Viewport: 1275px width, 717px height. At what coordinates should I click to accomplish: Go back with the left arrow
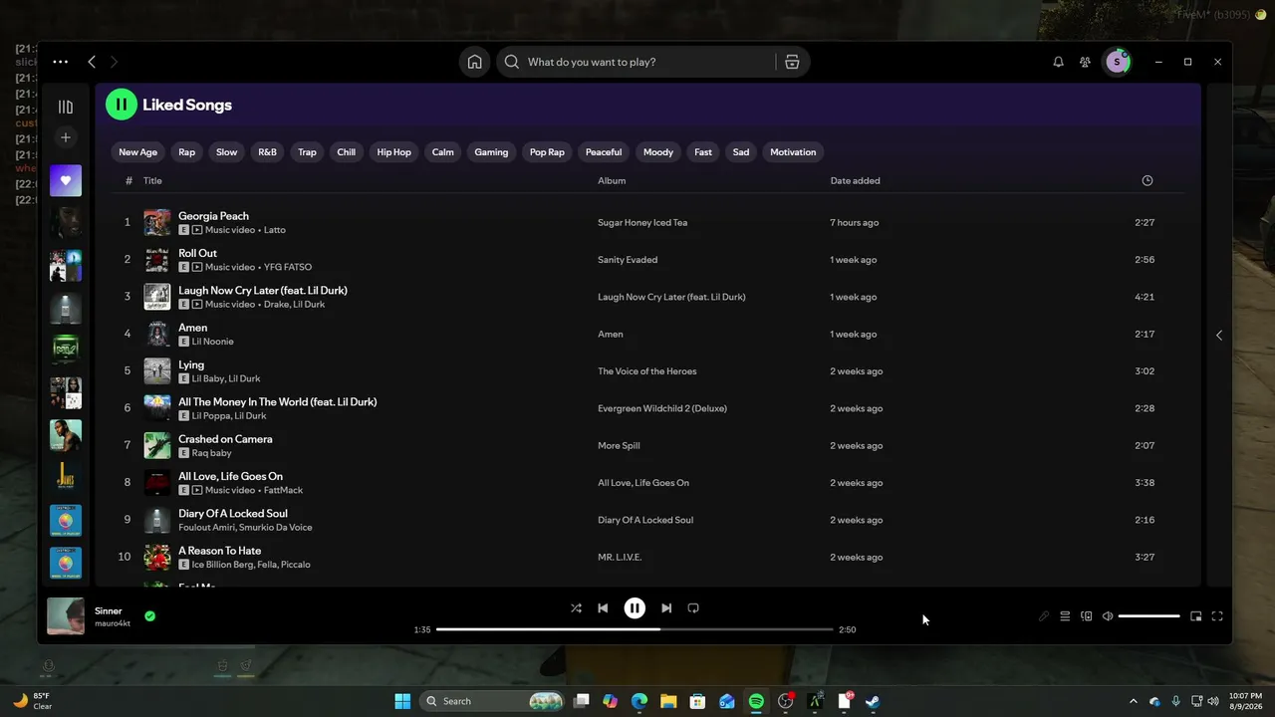tap(92, 62)
